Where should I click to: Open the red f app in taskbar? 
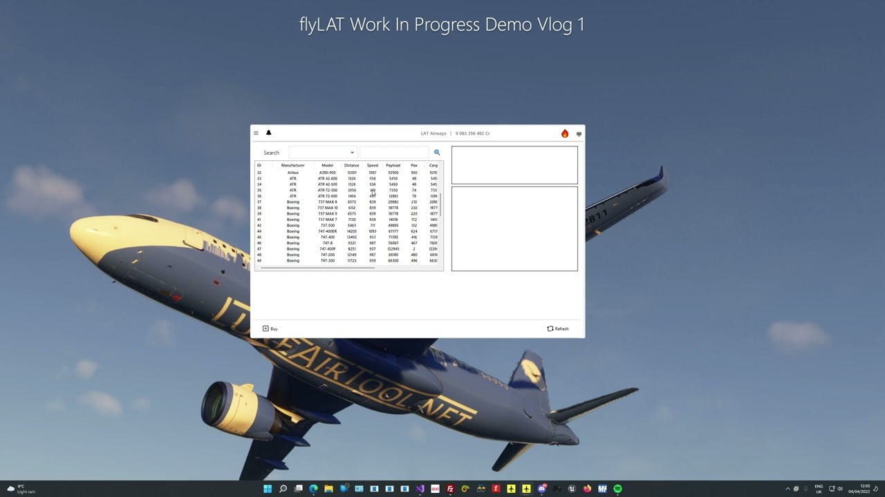[496, 489]
